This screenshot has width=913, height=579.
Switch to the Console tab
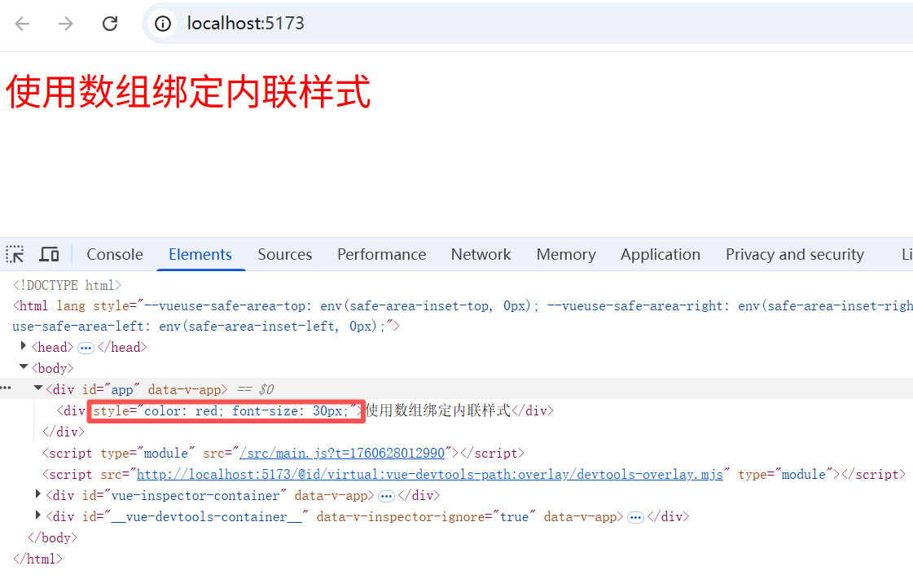115,254
